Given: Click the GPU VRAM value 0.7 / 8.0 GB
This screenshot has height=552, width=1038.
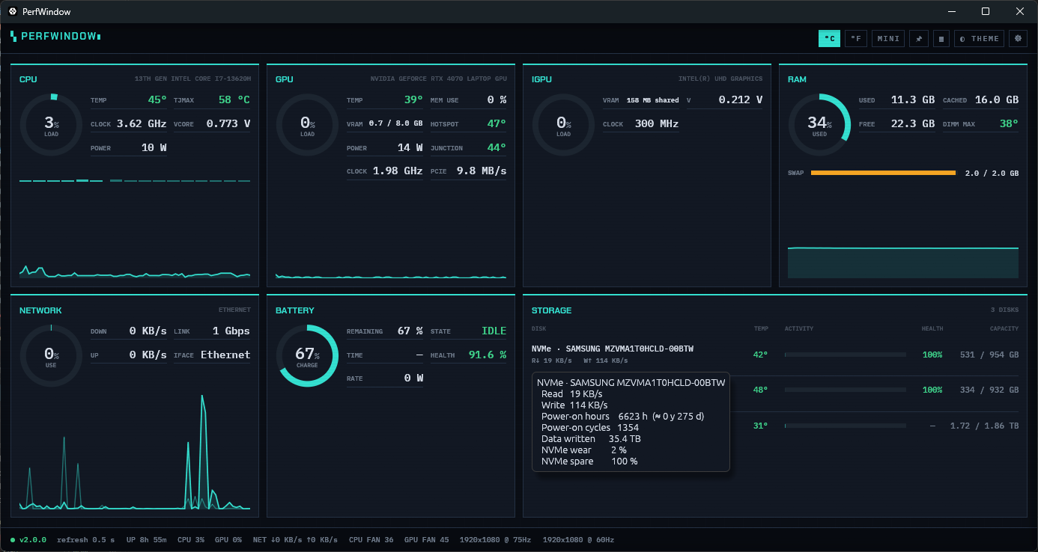Looking at the screenshot, I should 395,124.
